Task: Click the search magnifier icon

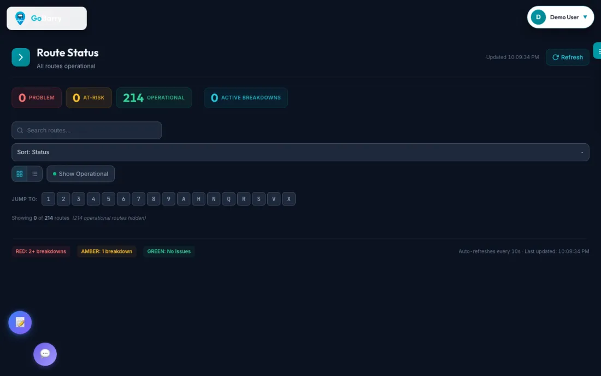Action: click(20, 130)
